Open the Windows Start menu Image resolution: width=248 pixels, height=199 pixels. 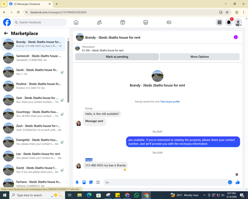click(4, 195)
